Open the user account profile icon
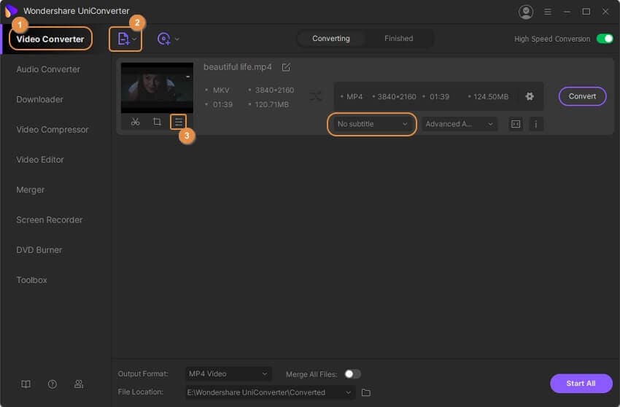 click(525, 12)
